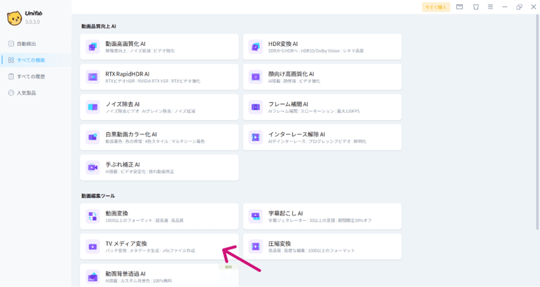This screenshot has height=287, width=540.
Task: Click the RTXビデオHDR description text
Action: [x=120, y=81]
